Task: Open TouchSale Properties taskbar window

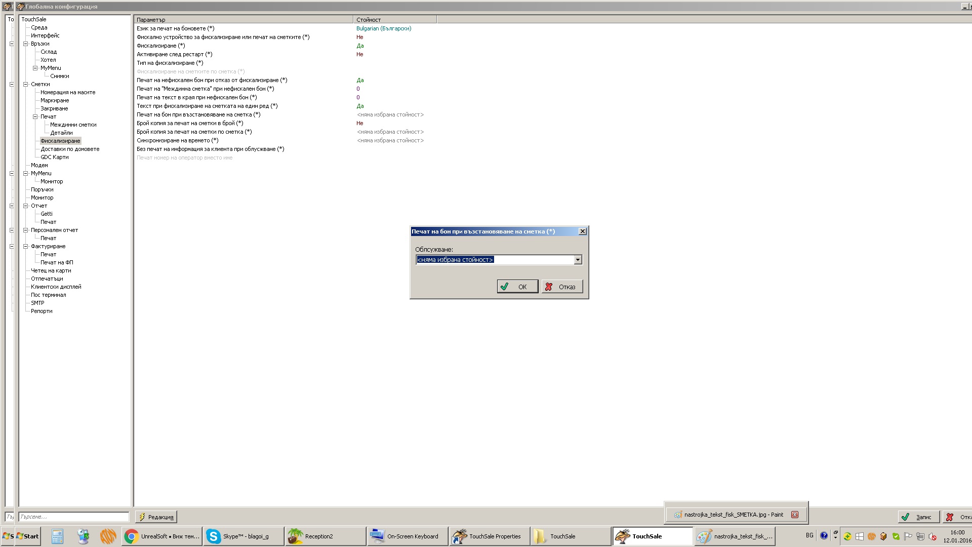Action: click(489, 536)
